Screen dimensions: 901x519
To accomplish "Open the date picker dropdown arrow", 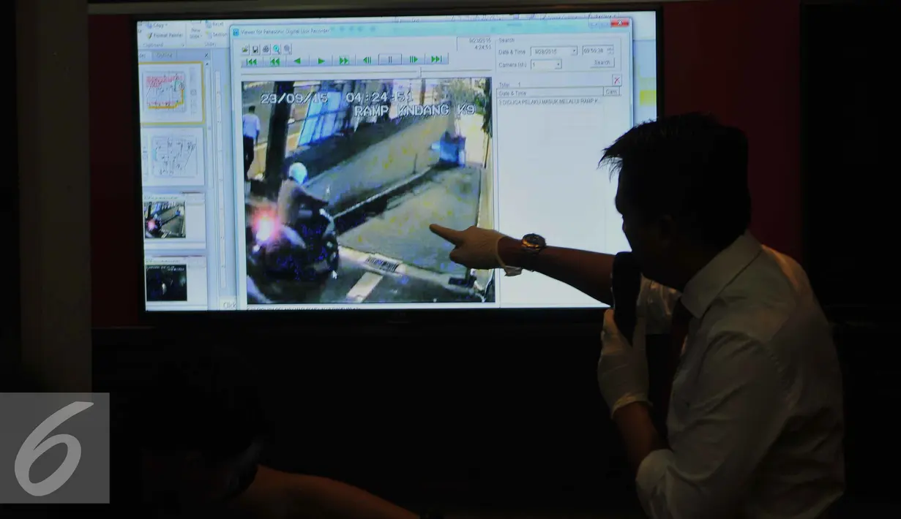I will (573, 51).
